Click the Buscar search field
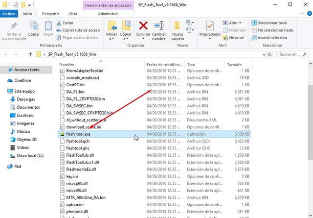The height and width of the screenshot is (218, 313). point(292,54)
